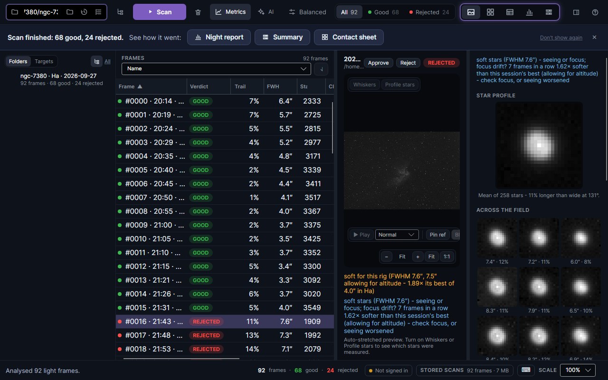Viewport: 608px width, 380px height.
Task: Open the Normal stretch mode dropdown
Action: pos(397,235)
